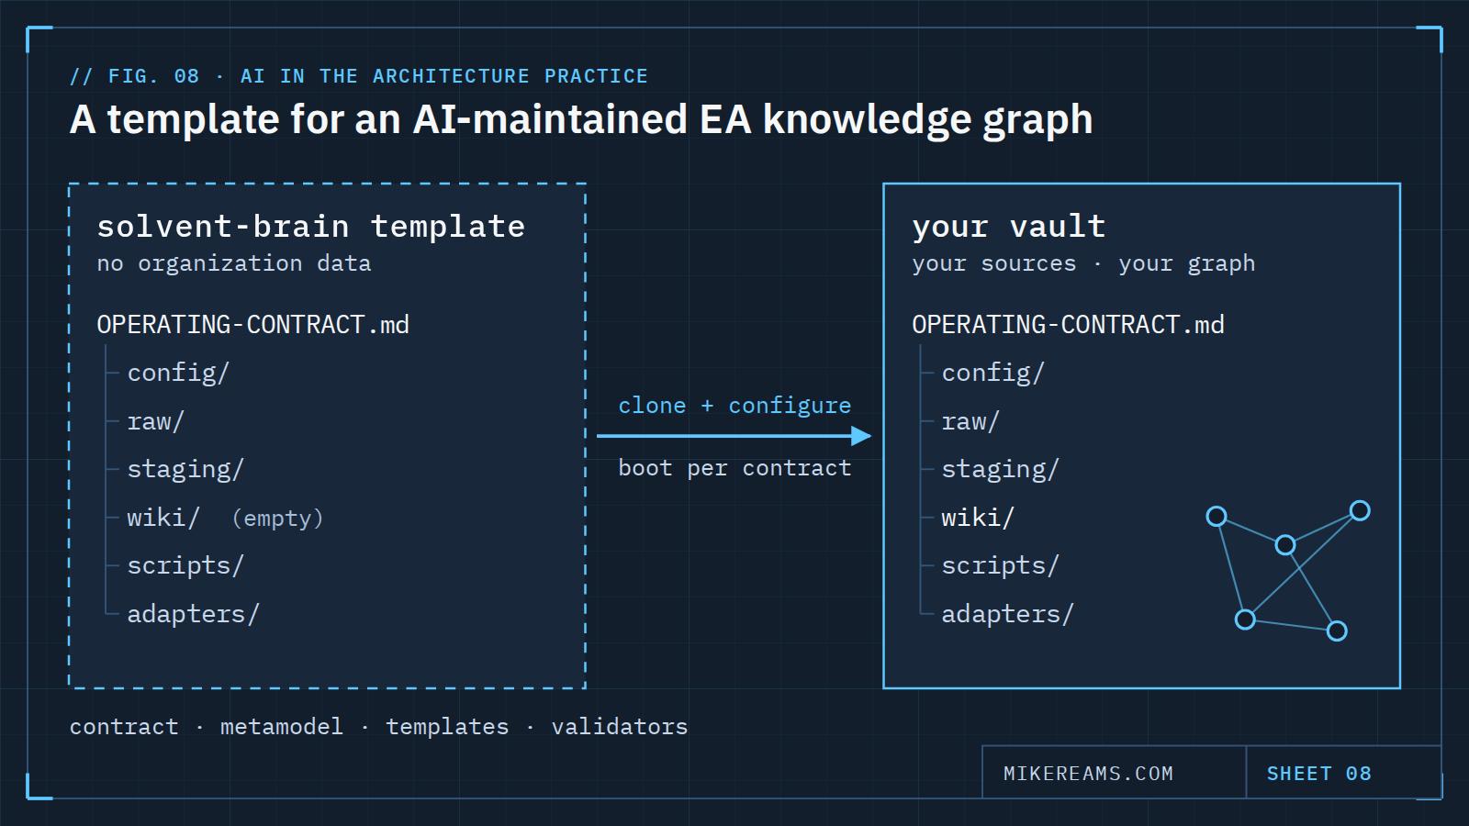Click the arrowhead pointing to your vault
This screenshot has width=1469, height=826.
pyautogui.click(x=861, y=436)
